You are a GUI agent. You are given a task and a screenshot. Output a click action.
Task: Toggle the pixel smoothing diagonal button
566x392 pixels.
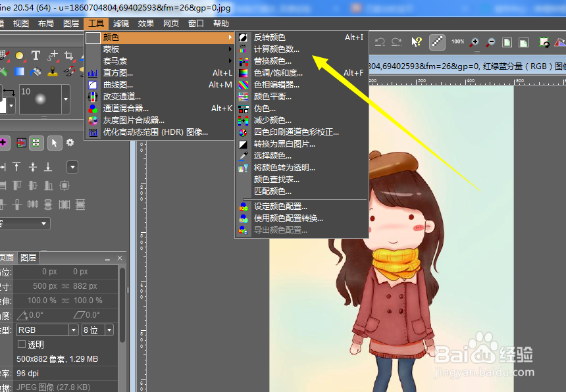click(437, 42)
